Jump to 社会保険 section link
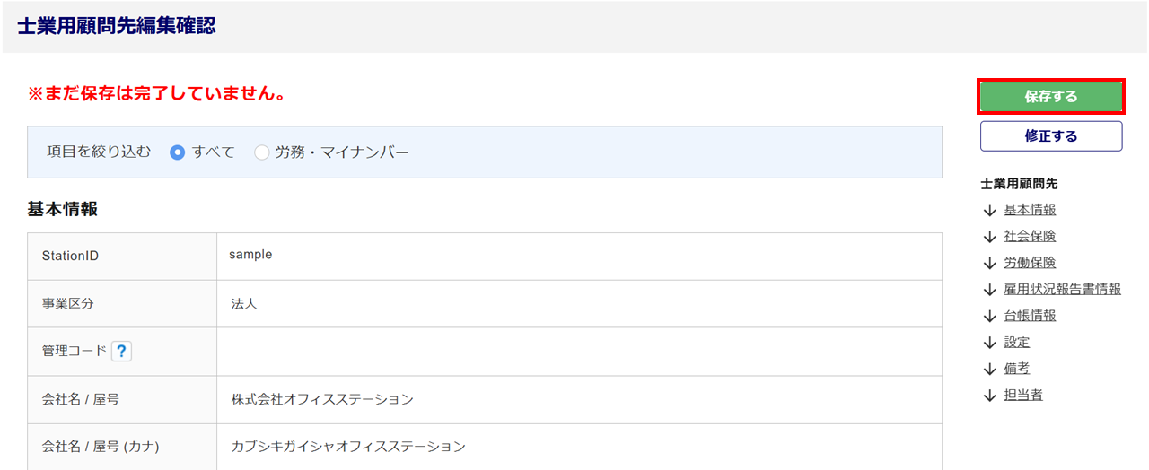 (1030, 237)
